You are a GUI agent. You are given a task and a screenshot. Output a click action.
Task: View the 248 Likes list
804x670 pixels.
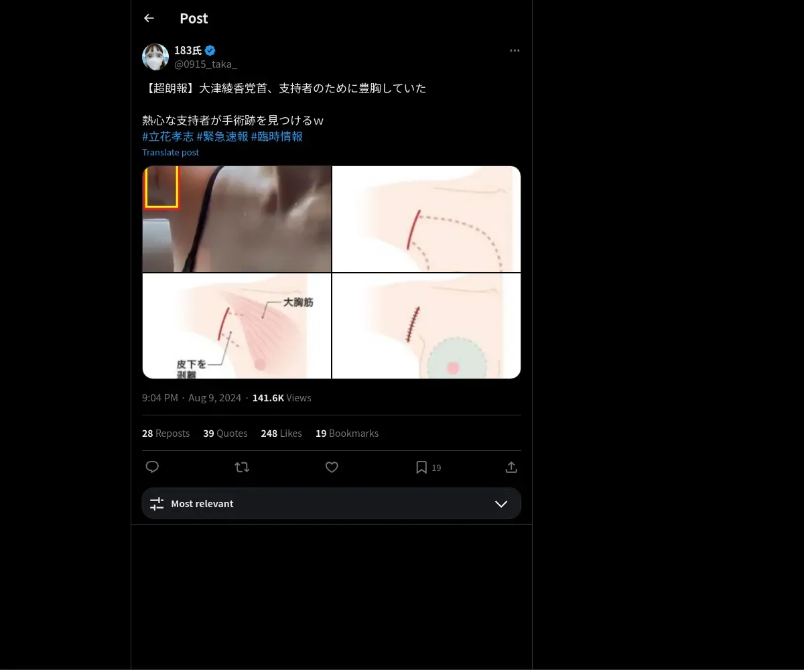pyautogui.click(x=281, y=433)
